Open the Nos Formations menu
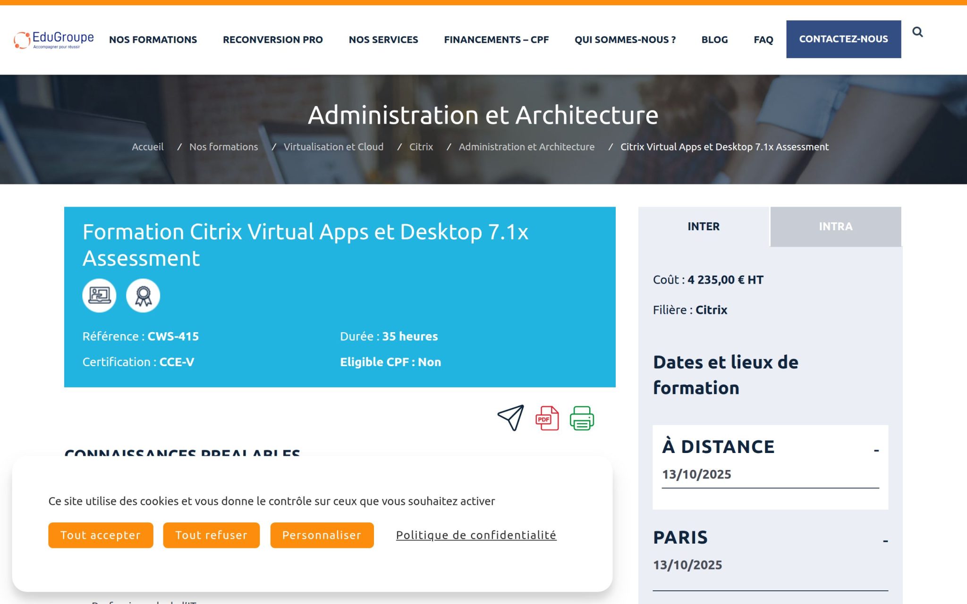This screenshot has width=967, height=604. coord(153,40)
